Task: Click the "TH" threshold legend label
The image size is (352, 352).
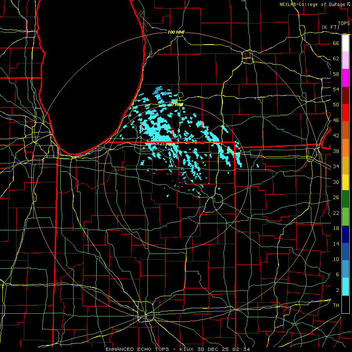Action: coord(336,305)
